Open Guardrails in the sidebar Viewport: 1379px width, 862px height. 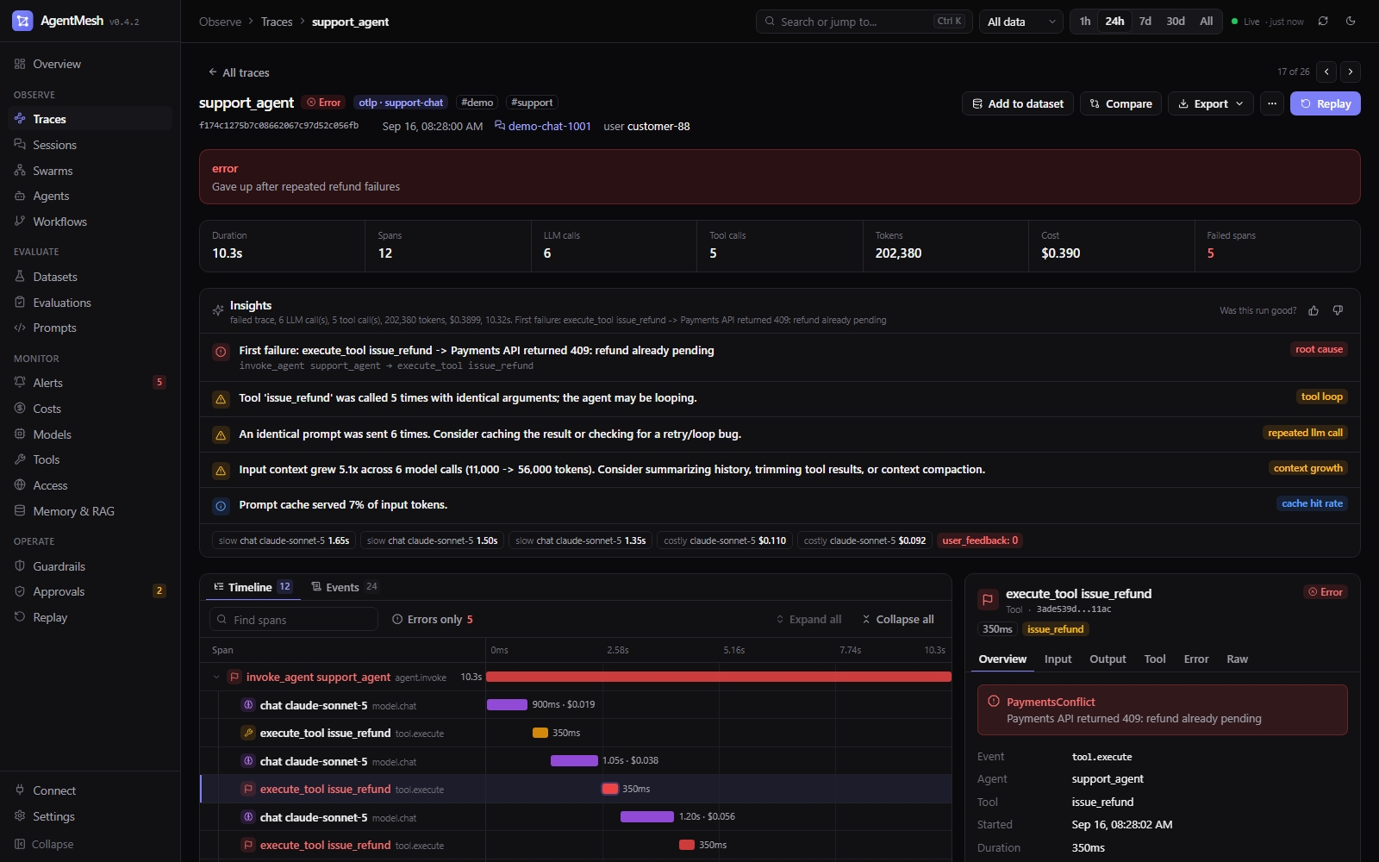pyautogui.click(x=90, y=566)
